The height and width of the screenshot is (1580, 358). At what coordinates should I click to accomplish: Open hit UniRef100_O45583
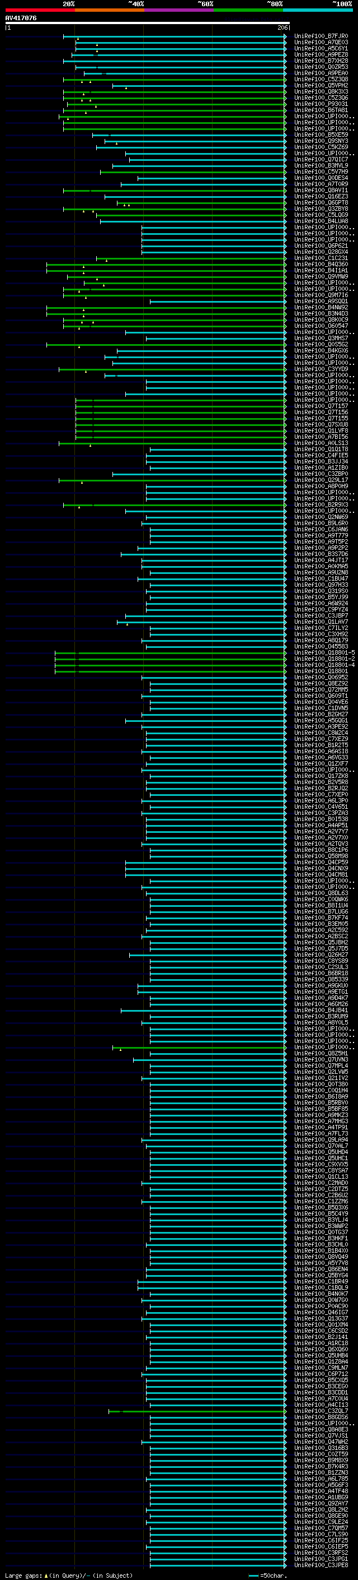321,646
